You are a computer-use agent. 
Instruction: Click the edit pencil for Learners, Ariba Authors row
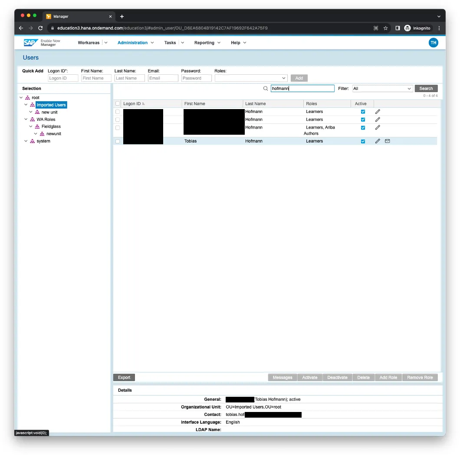coord(378,127)
